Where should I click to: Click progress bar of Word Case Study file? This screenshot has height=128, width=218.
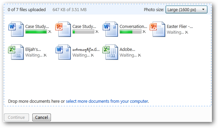pyautogui.click(x=36, y=32)
